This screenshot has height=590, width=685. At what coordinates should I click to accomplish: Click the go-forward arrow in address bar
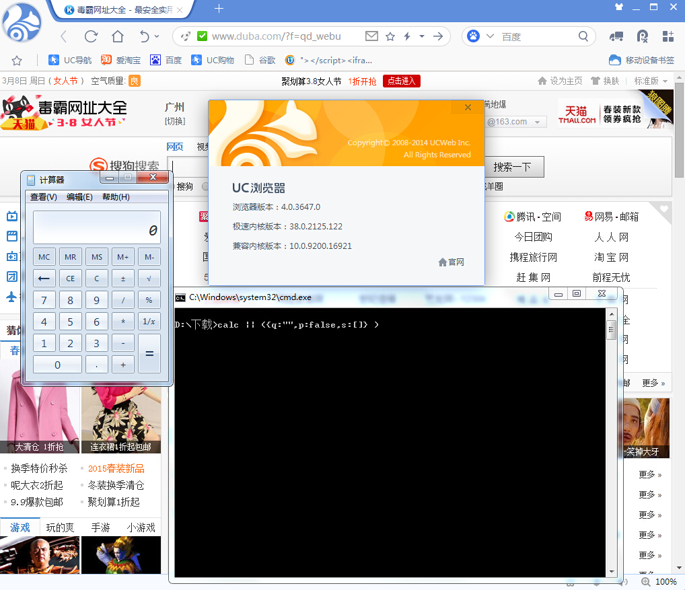[x=438, y=36]
